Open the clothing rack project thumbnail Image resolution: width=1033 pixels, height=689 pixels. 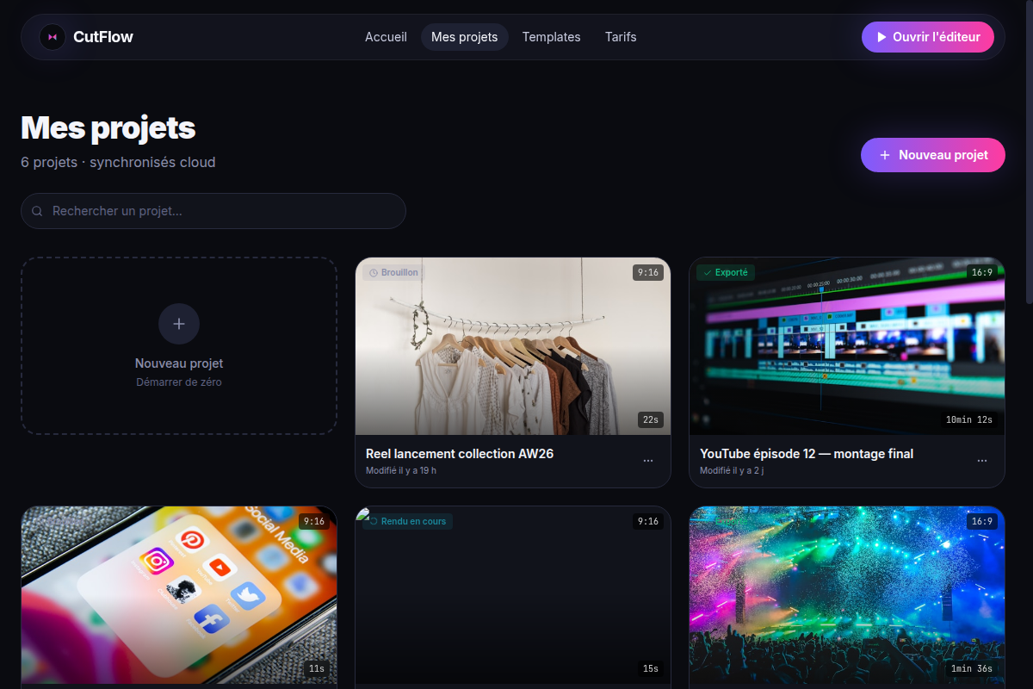tap(513, 346)
